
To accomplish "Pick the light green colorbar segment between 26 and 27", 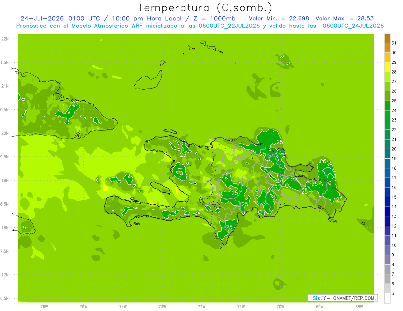I will (387, 86).
